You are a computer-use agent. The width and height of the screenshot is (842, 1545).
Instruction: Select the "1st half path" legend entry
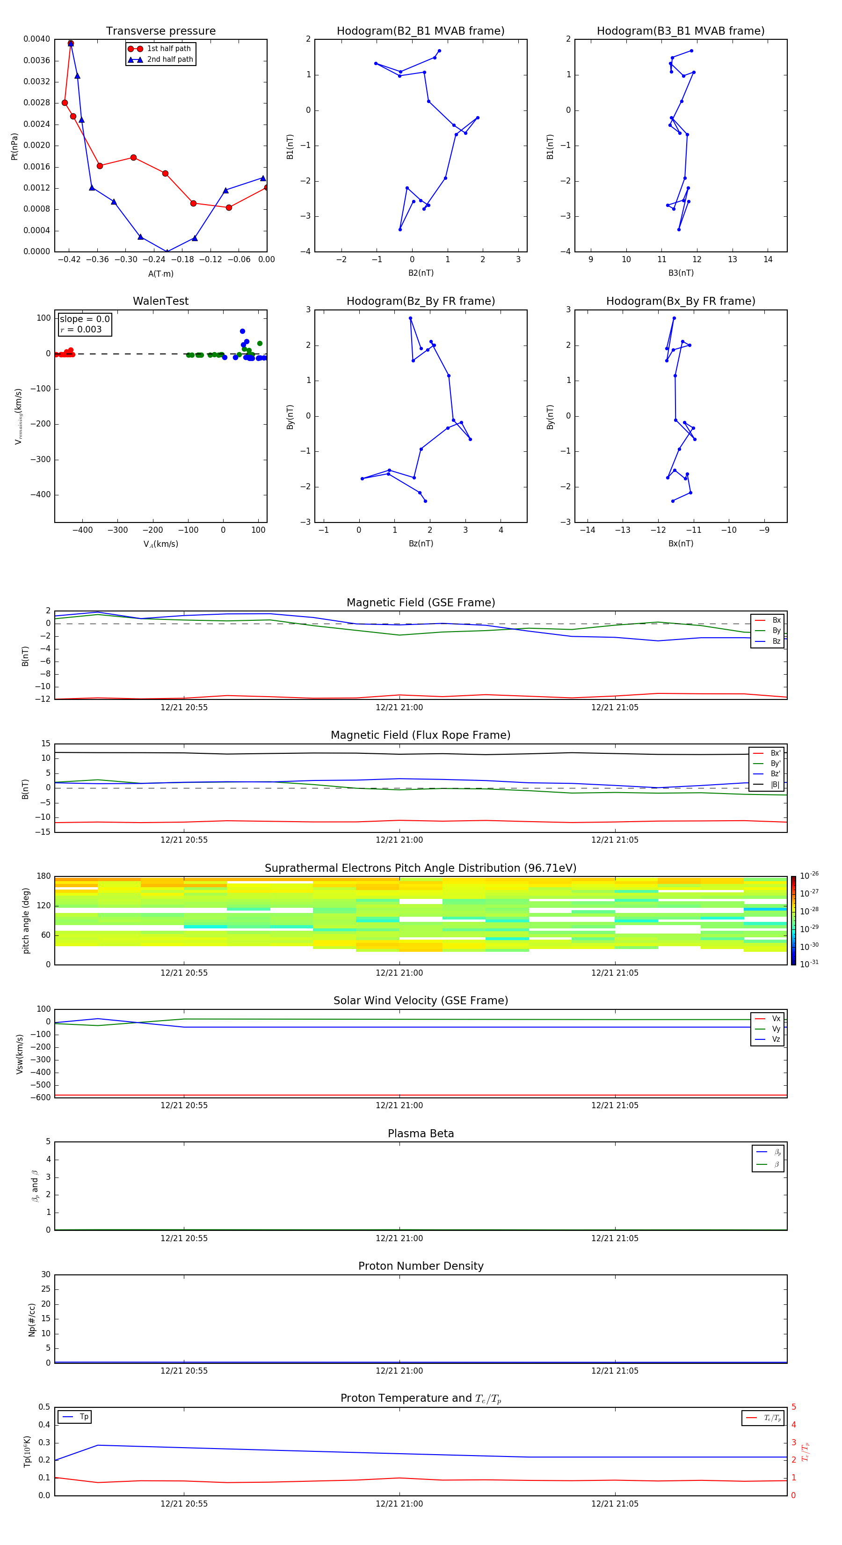[160, 49]
